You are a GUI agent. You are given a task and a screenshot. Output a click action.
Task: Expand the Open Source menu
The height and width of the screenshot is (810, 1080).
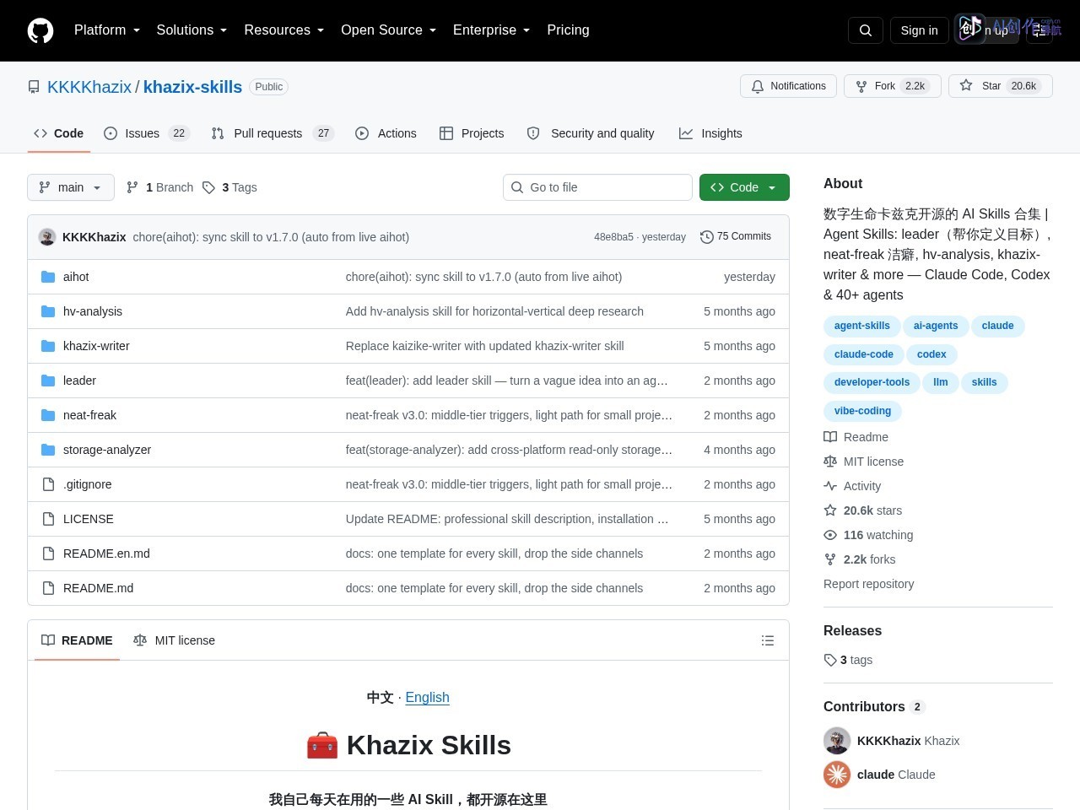coord(388,30)
